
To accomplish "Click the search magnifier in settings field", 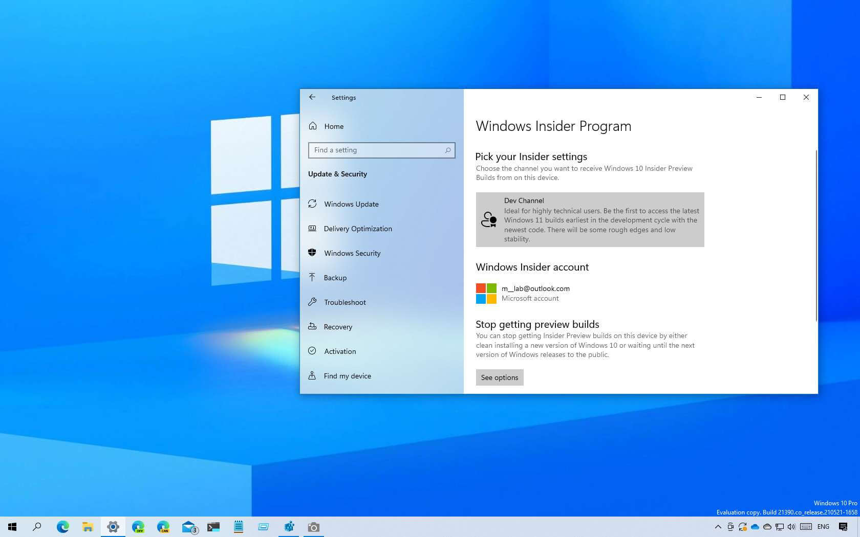I will tap(447, 150).
